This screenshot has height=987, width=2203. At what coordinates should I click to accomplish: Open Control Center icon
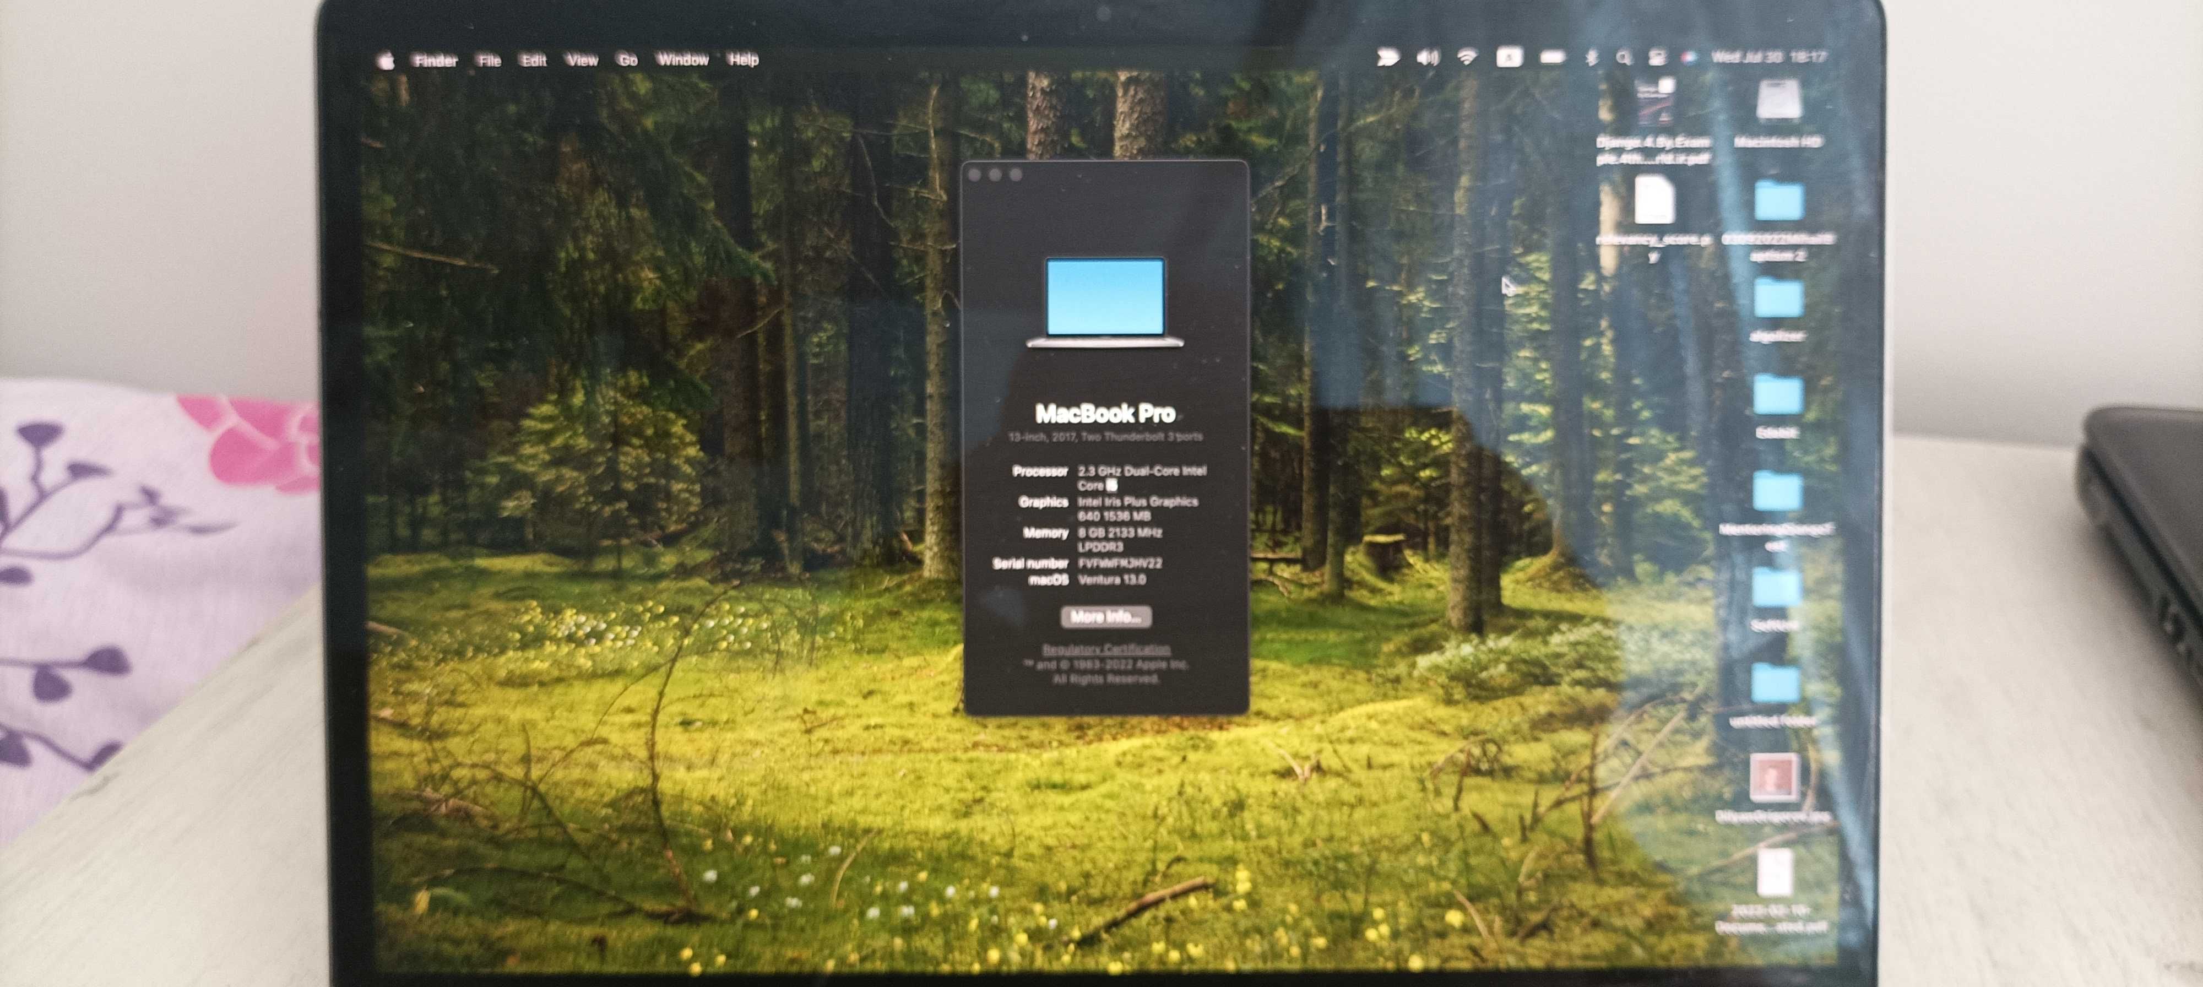click(x=1657, y=58)
